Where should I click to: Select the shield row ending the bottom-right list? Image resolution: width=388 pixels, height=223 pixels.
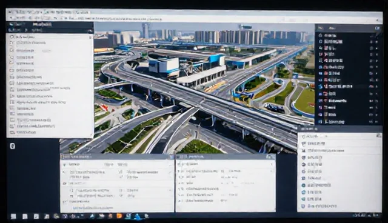click(339, 206)
